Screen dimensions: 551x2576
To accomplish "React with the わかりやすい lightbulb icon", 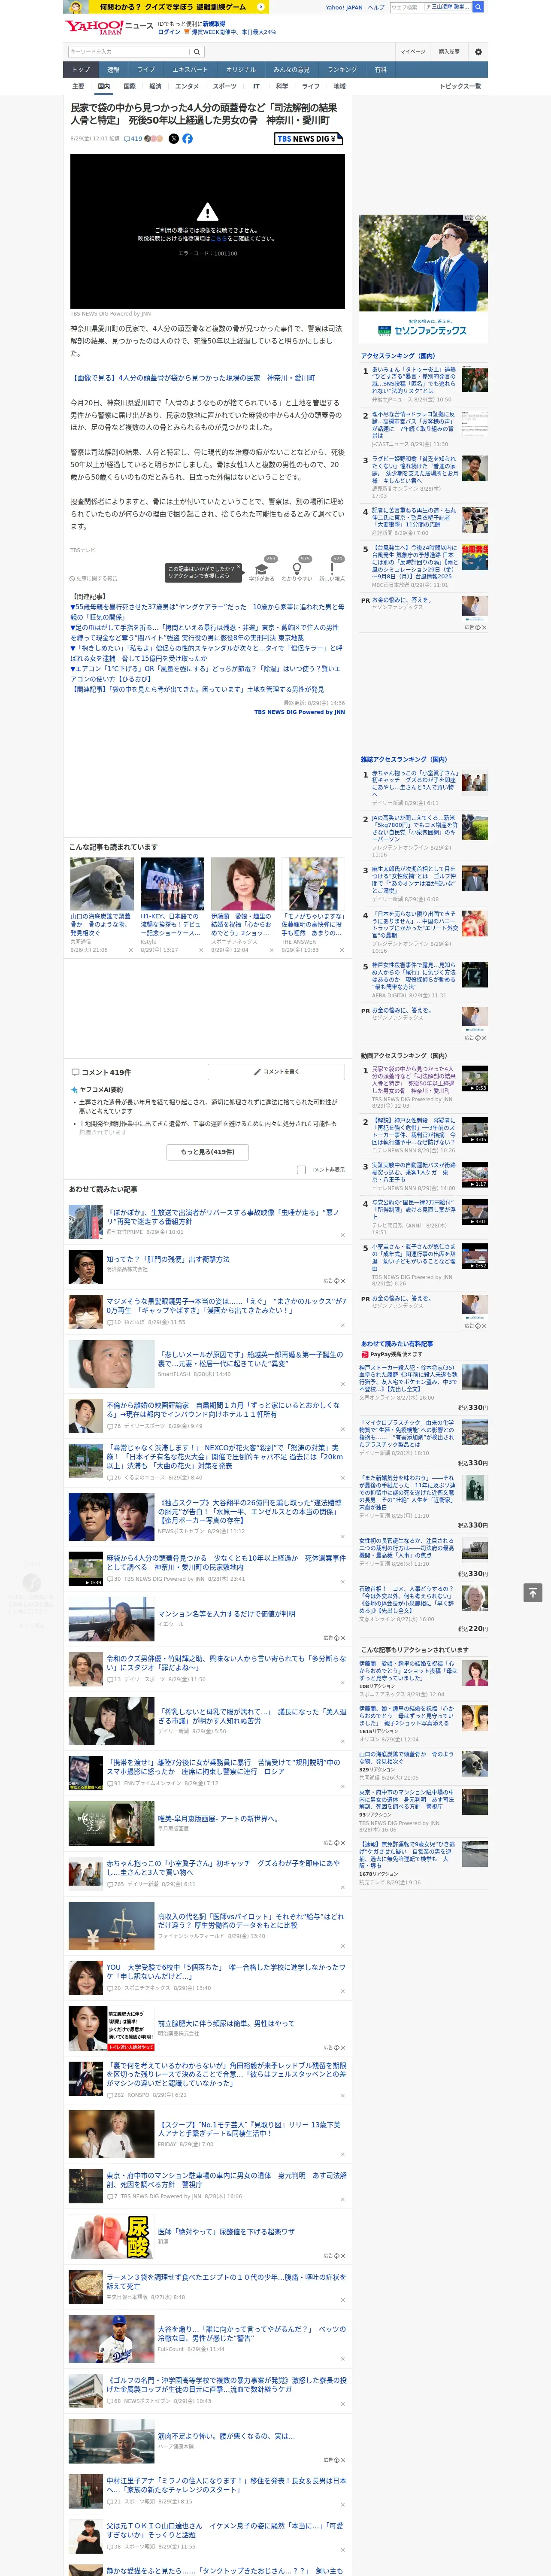I will coord(296,568).
